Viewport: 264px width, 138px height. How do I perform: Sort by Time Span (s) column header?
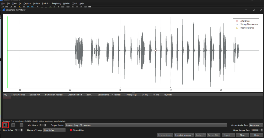(133, 95)
